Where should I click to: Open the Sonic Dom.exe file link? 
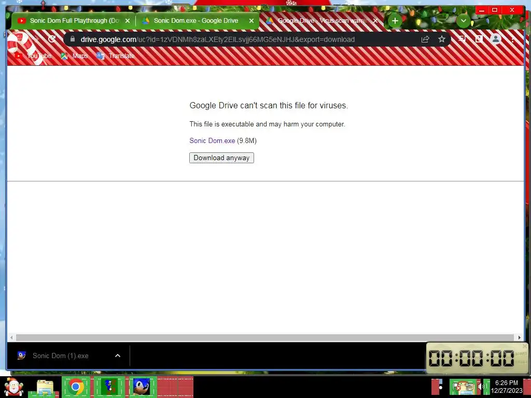(x=212, y=141)
